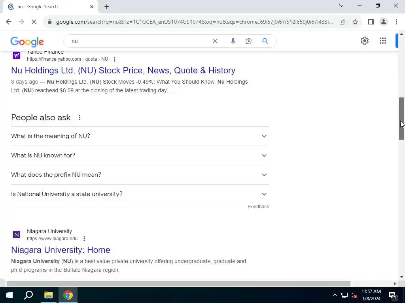
Task: Open the Nu Holdings Ltd. stock result
Action: pos(123,70)
